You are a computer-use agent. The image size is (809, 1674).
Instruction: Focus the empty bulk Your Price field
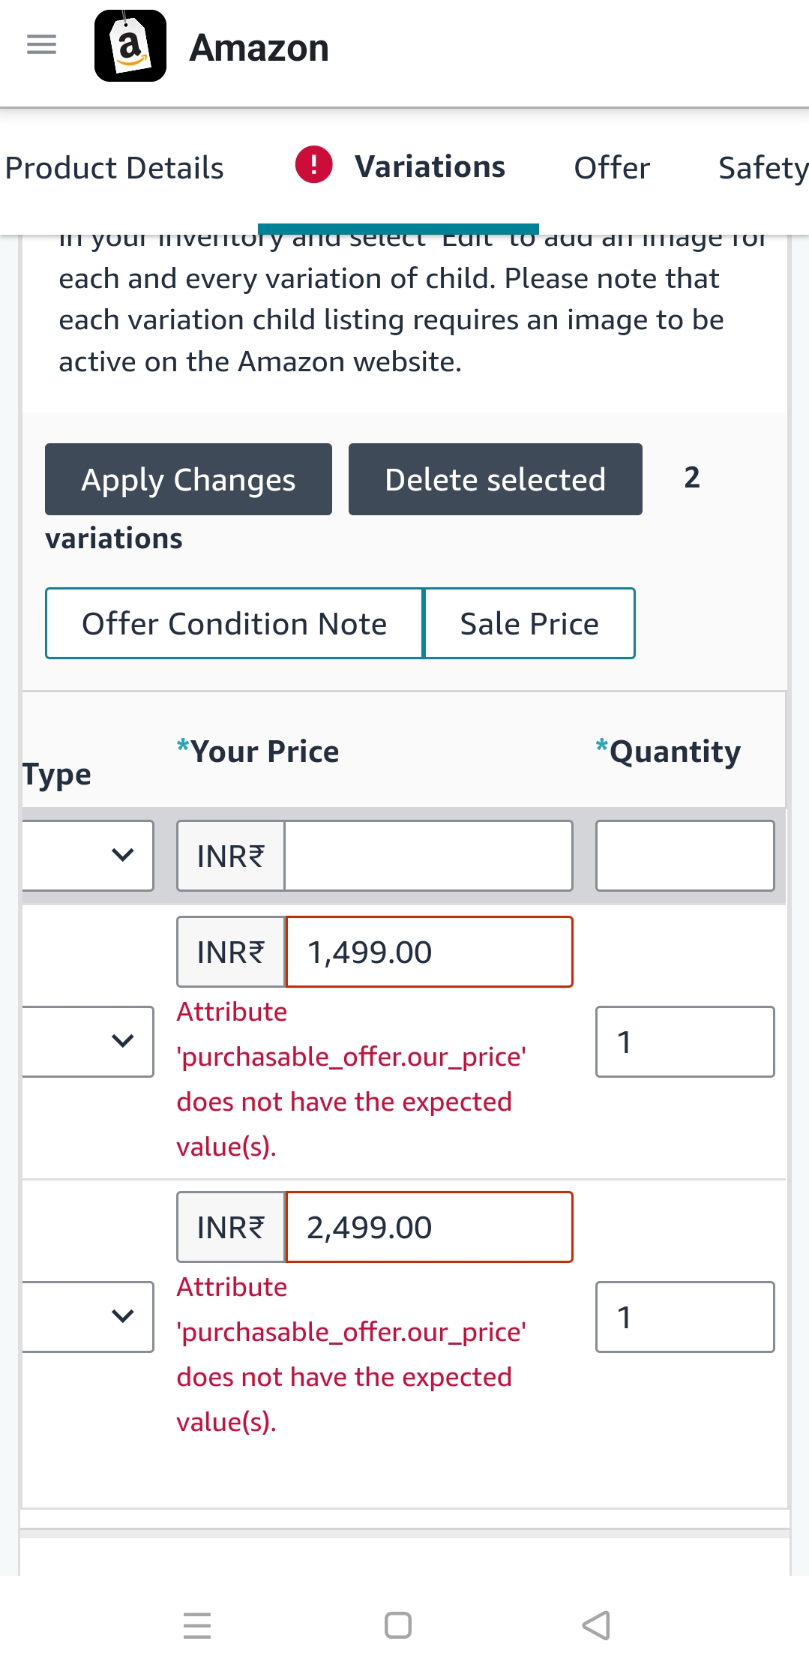[429, 856]
